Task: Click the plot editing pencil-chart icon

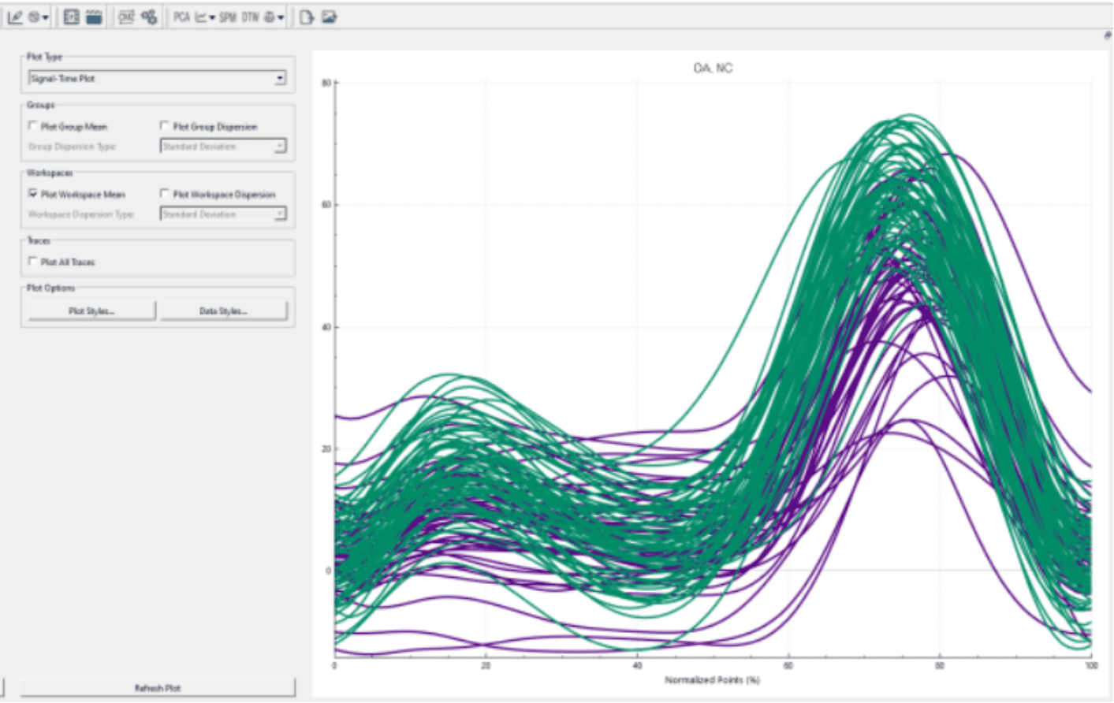Action: click(x=15, y=17)
